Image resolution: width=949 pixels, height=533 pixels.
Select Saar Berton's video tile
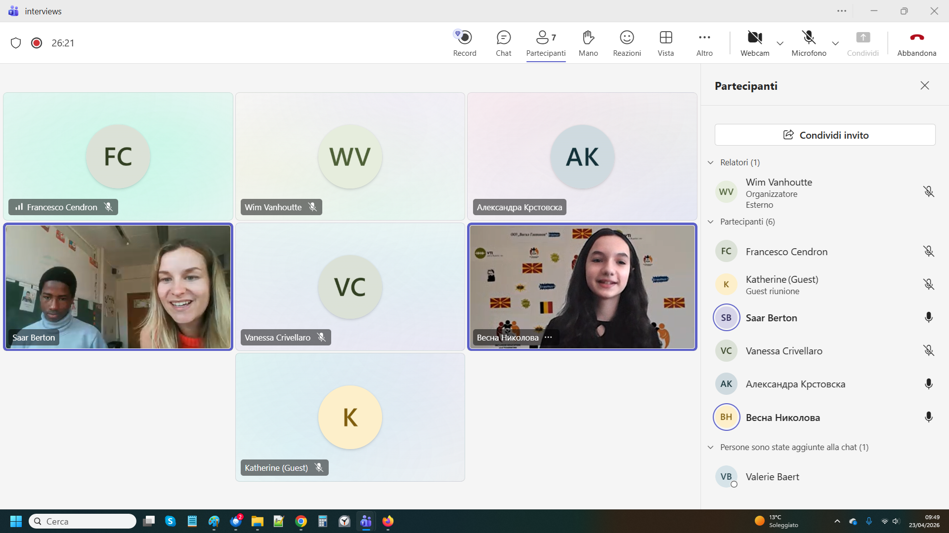(118, 287)
